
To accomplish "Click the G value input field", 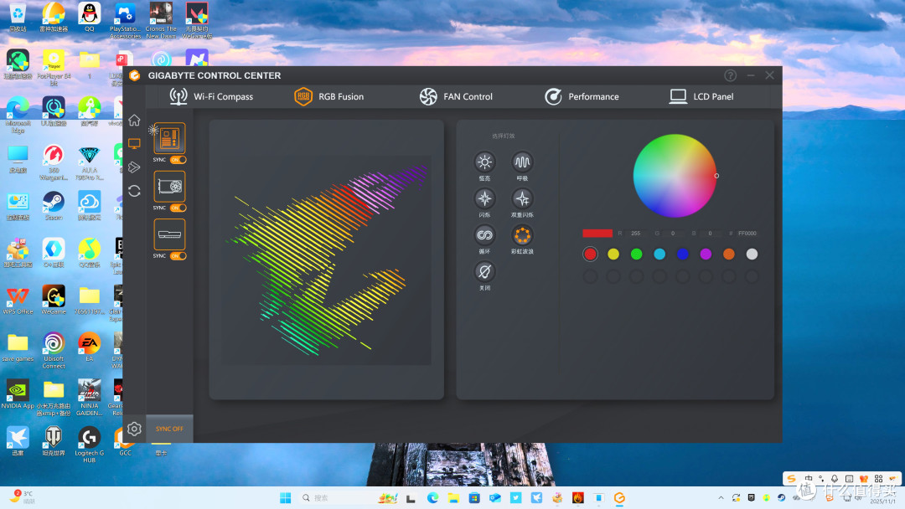I will tap(673, 234).
